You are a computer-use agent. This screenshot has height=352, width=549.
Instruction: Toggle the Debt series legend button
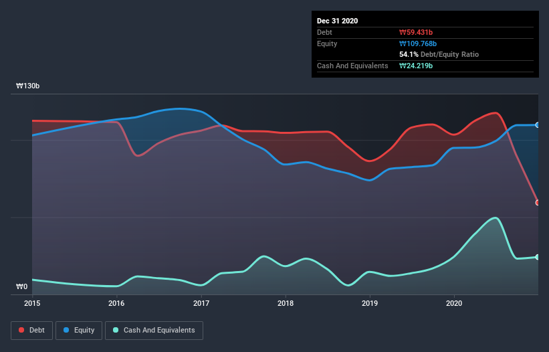pos(32,331)
